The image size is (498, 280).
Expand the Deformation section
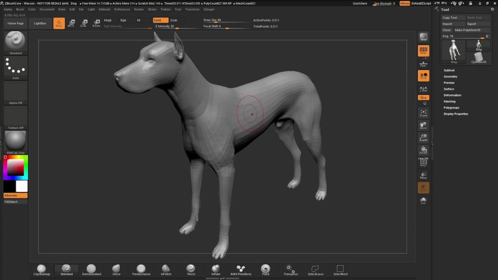click(452, 95)
